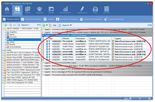Screen dimensions: 155x102
Task: Click envelope icon on ACCETTAZIONE: DEPOSI row
Action: (47, 54)
